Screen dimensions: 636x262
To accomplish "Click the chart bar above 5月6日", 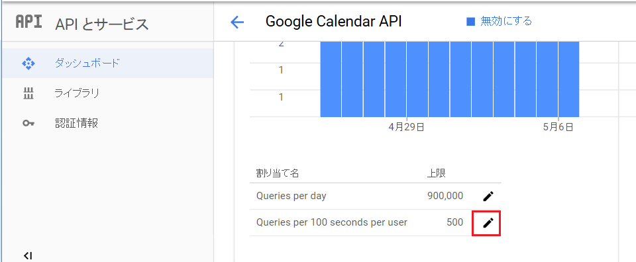I will click(x=568, y=79).
